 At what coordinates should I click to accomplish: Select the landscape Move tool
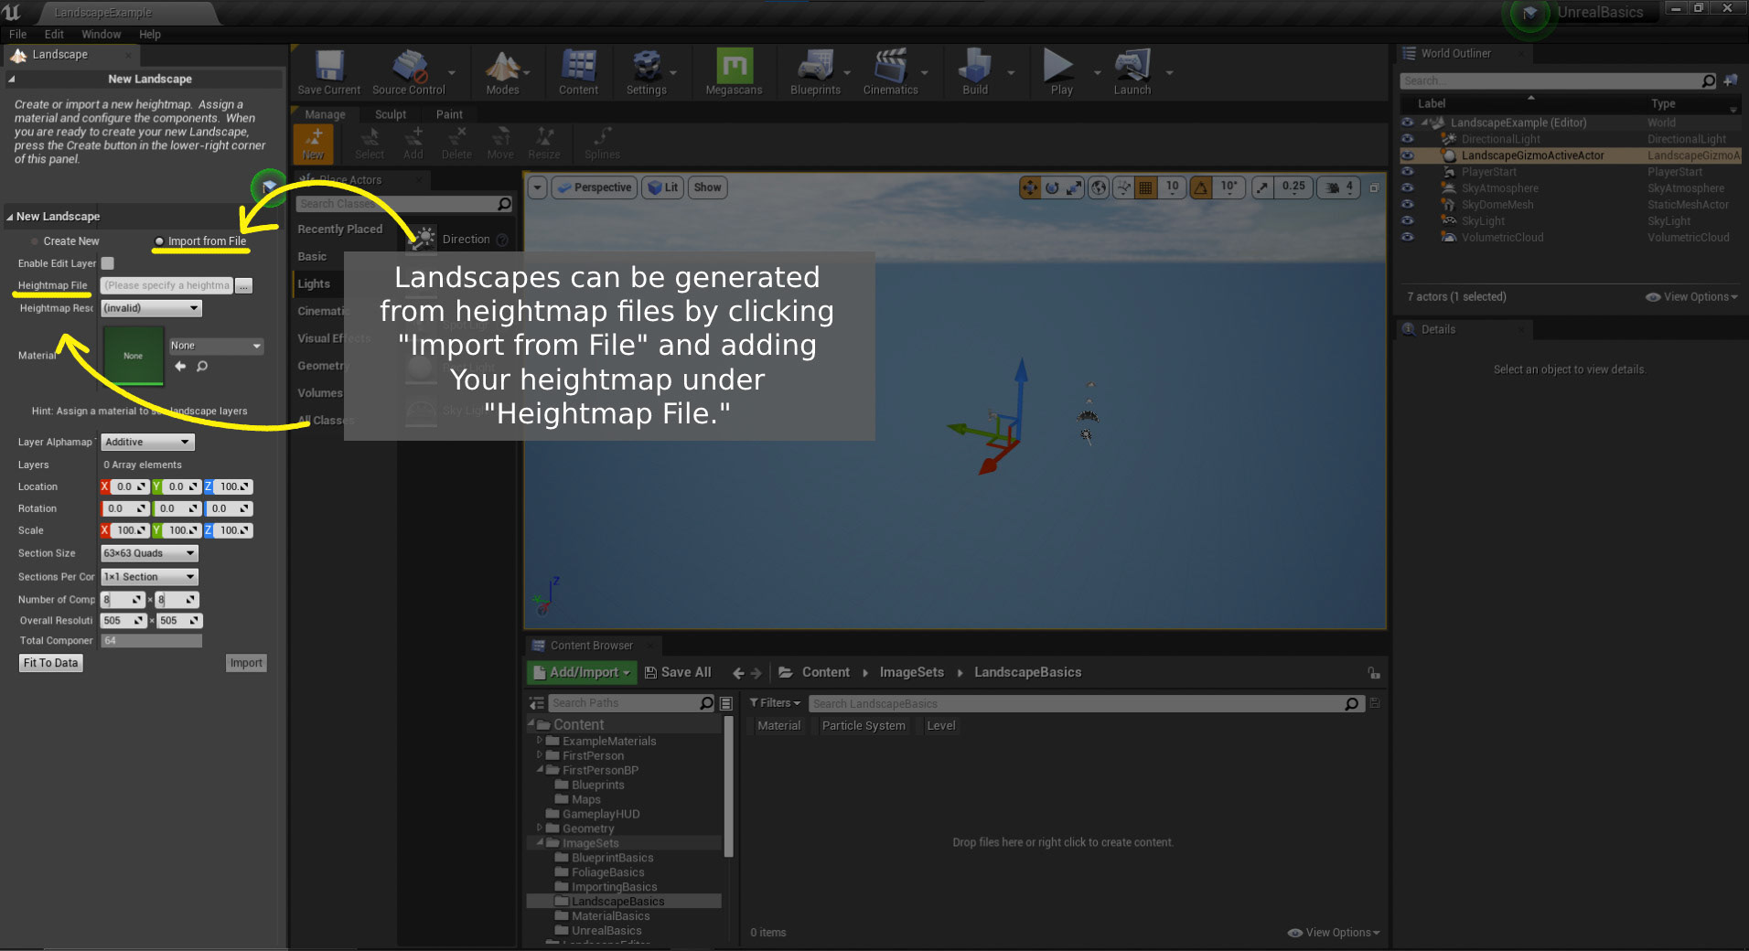(x=500, y=144)
